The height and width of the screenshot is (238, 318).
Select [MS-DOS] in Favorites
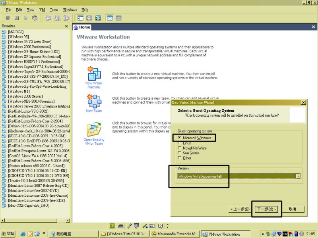click(16, 32)
